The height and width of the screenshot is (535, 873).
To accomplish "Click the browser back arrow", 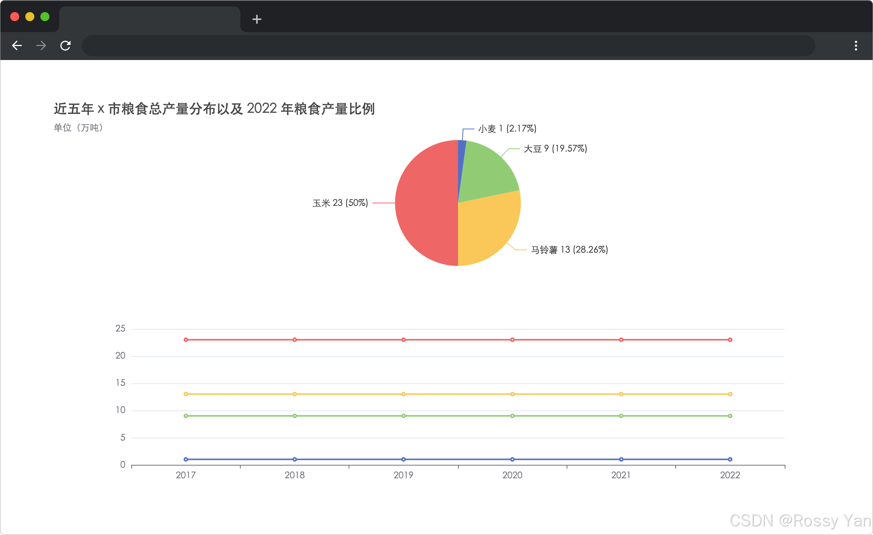I will tap(17, 45).
